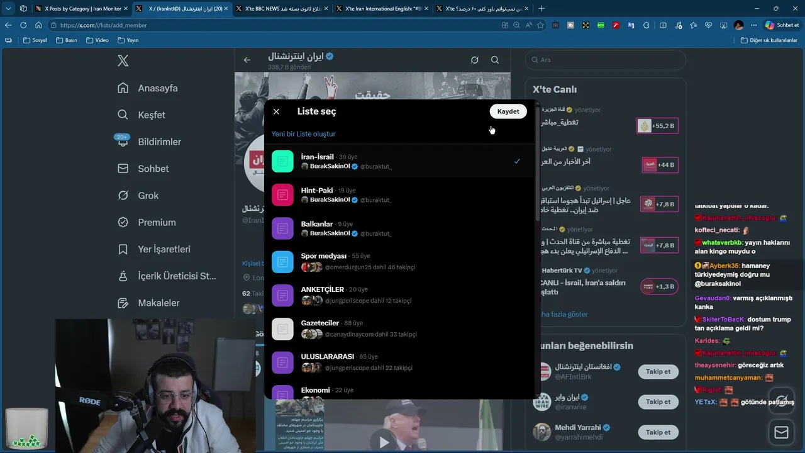Image resolution: width=805 pixels, height=453 pixels.
Task: Open browser extensions puzzle icon
Action: [646, 25]
